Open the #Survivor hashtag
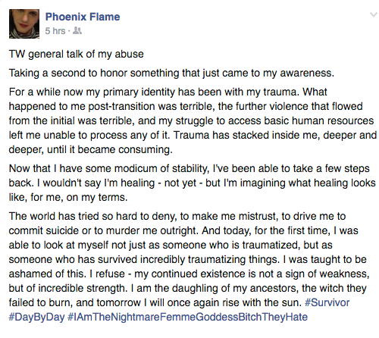 point(327,302)
